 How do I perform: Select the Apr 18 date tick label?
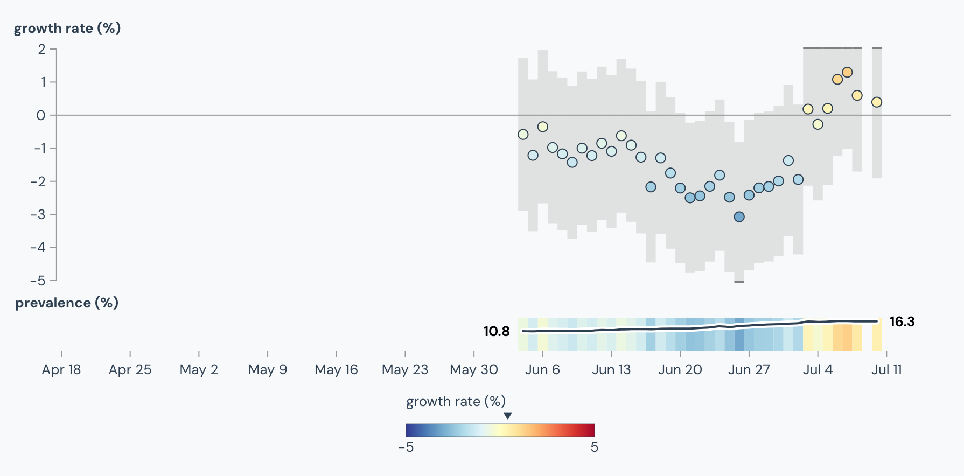click(x=61, y=370)
